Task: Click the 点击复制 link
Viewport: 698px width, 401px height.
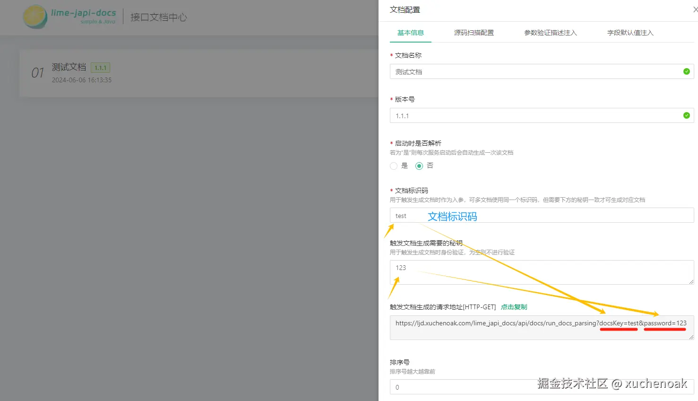Action: coord(514,307)
